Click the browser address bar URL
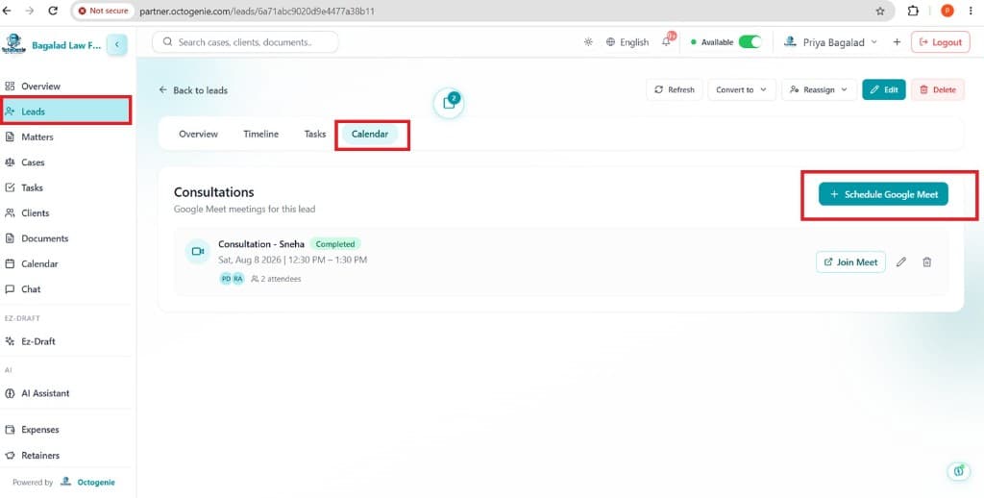Screen dimensions: 984x498 click(x=258, y=11)
